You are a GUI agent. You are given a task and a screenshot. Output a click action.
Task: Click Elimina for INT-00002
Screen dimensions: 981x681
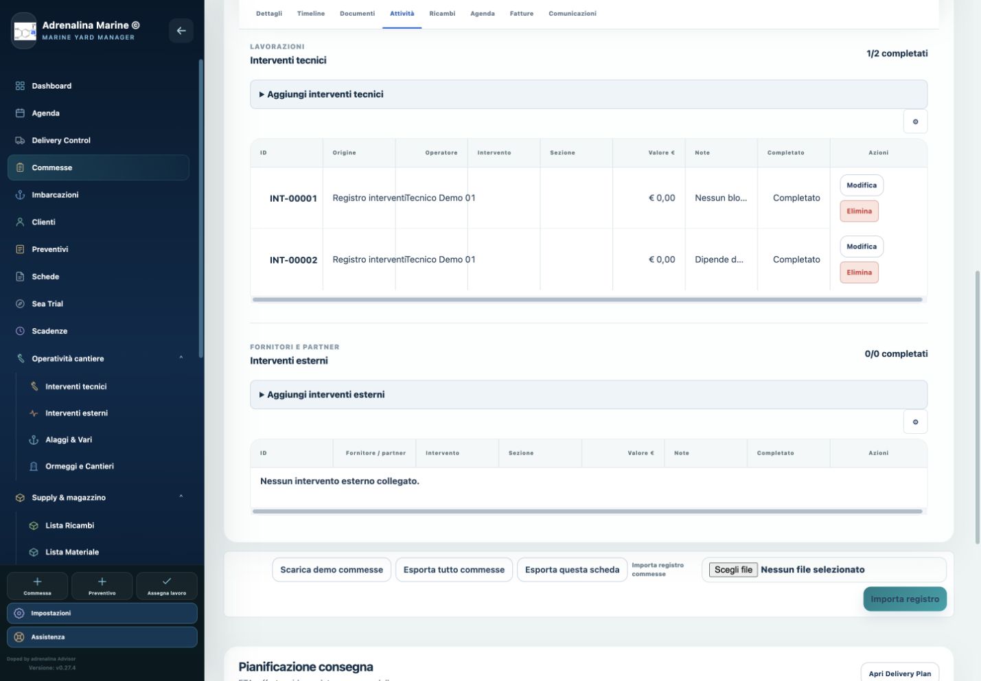tap(859, 273)
